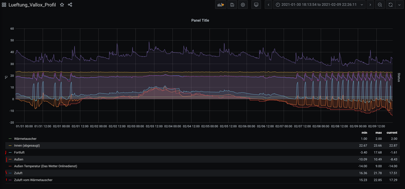Toggle the Fortluft series in legend
This screenshot has height=189, width=405.
click(19, 152)
